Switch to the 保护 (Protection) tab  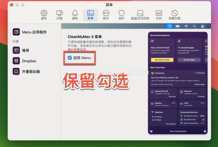121,15
